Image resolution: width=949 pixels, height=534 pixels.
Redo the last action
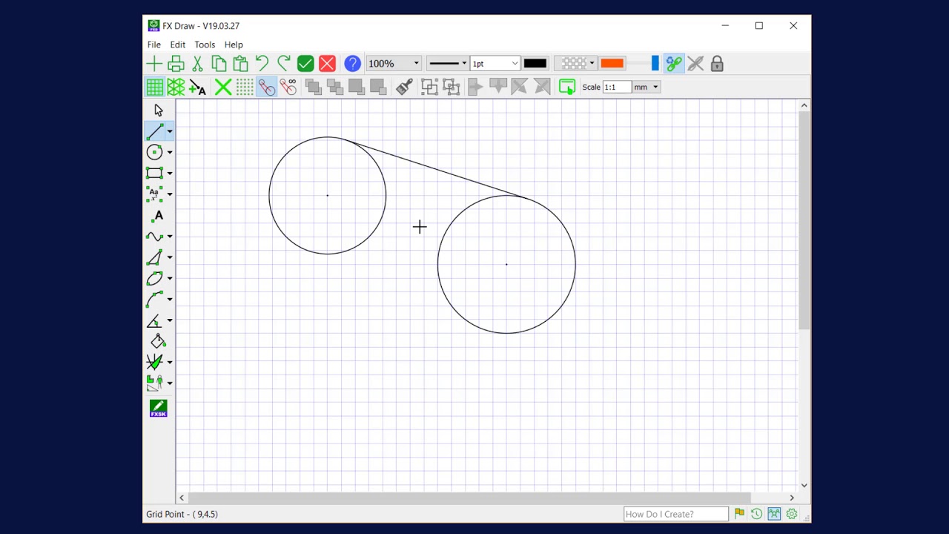point(283,64)
